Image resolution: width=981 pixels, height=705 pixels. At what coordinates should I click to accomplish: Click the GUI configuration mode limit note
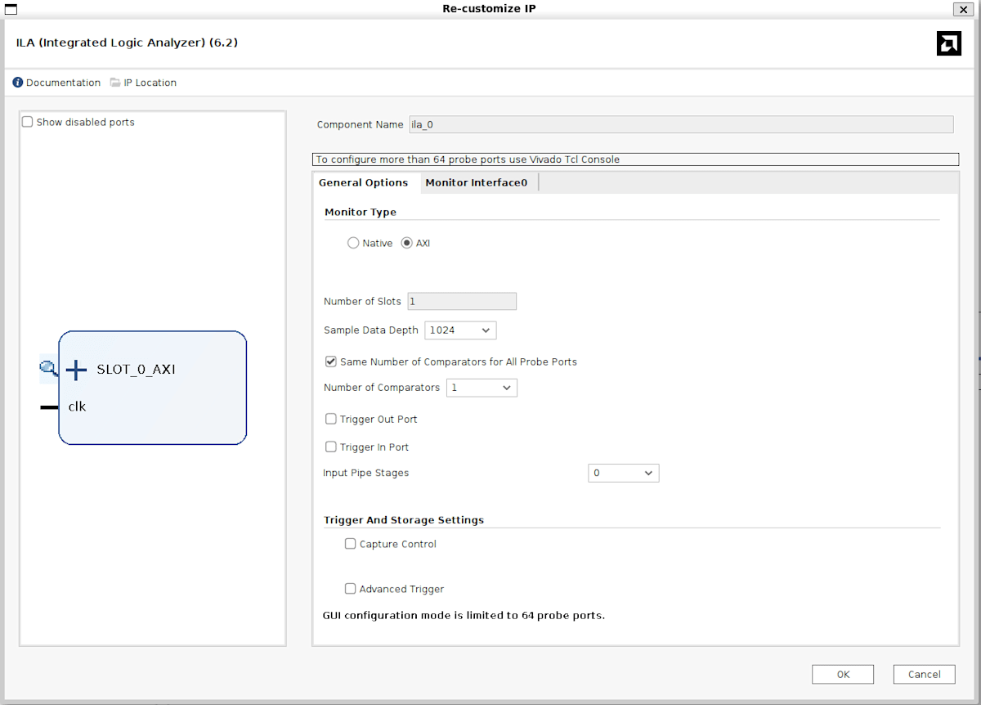point(464,615)
